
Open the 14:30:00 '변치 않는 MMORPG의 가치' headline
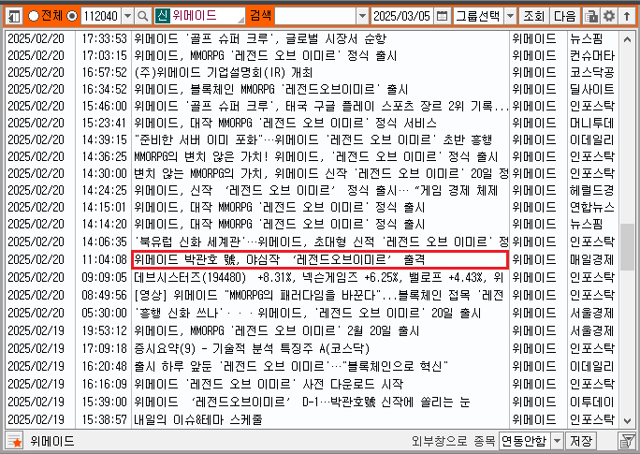tap(321, 173)
